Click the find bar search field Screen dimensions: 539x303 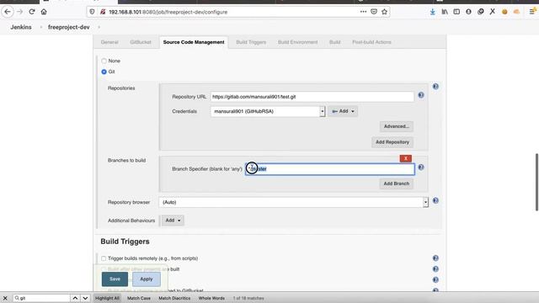tap(41, 298)
